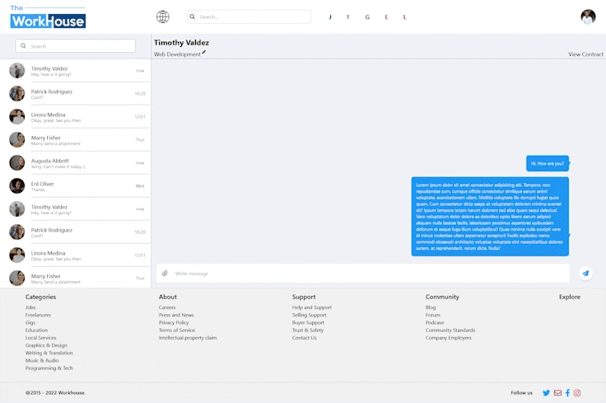
Task: Attach a file using the paperclip icon
Action: pyautogui.click(x=165, y=274)
